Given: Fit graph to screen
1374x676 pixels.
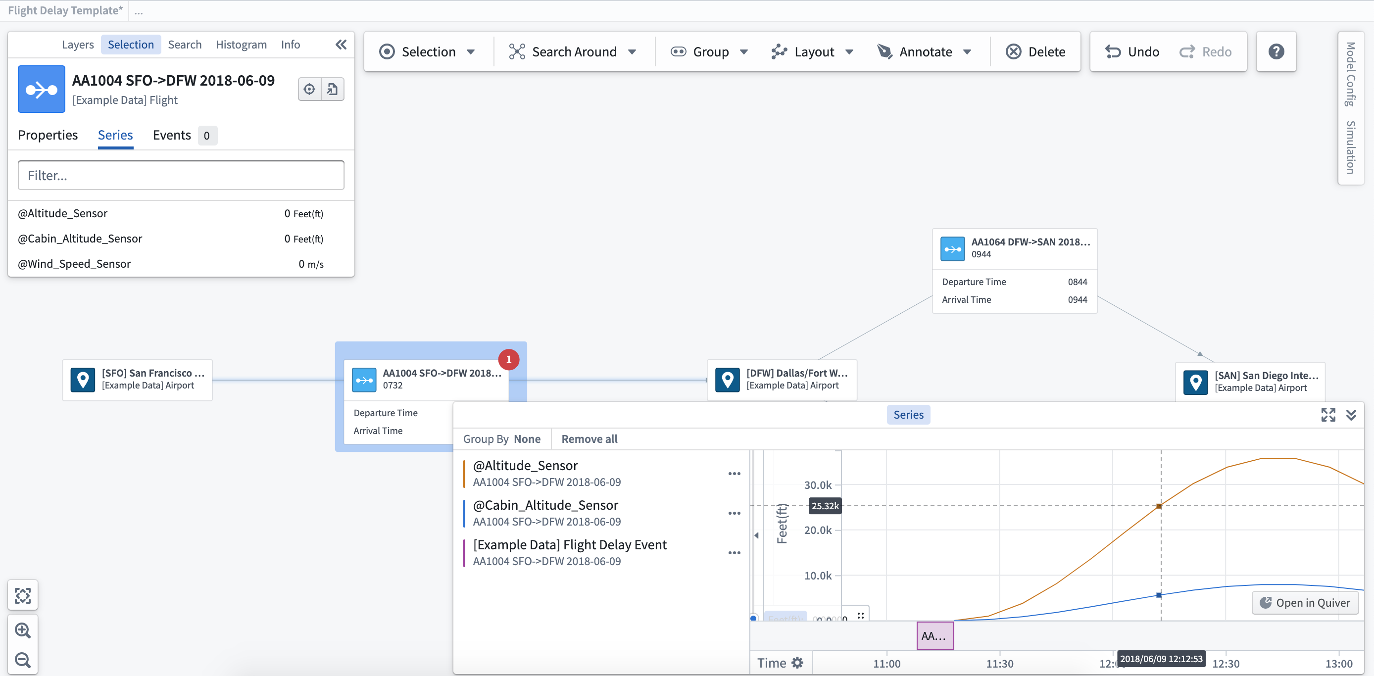Looking at the screenshot, I should [x=23, y=595].
